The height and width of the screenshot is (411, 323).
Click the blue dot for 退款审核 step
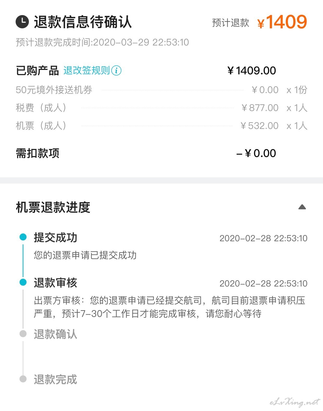pos(23,282)
